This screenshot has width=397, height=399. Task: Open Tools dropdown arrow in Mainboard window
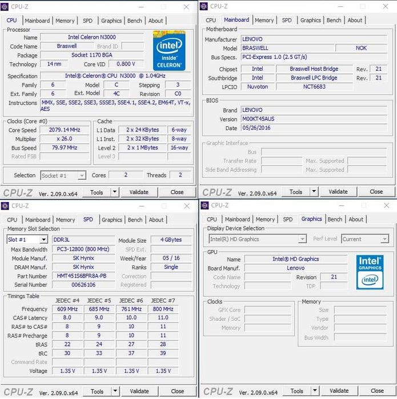point(314,191)
